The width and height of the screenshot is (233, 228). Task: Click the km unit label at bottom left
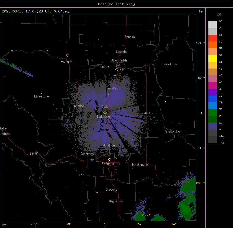[x=4, y=225]
